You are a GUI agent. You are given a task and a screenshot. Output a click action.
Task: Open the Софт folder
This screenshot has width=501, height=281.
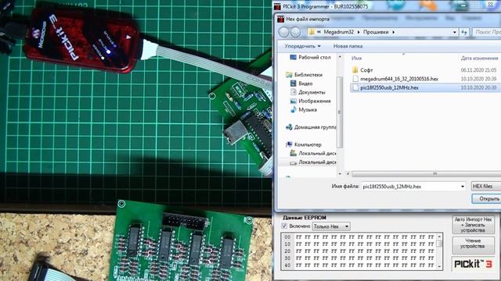366,70
